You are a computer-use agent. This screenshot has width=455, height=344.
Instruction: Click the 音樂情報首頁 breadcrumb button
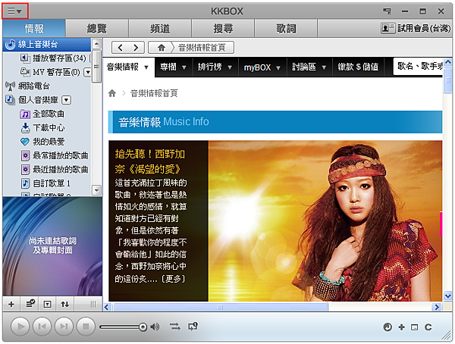[x=202, y=48]
